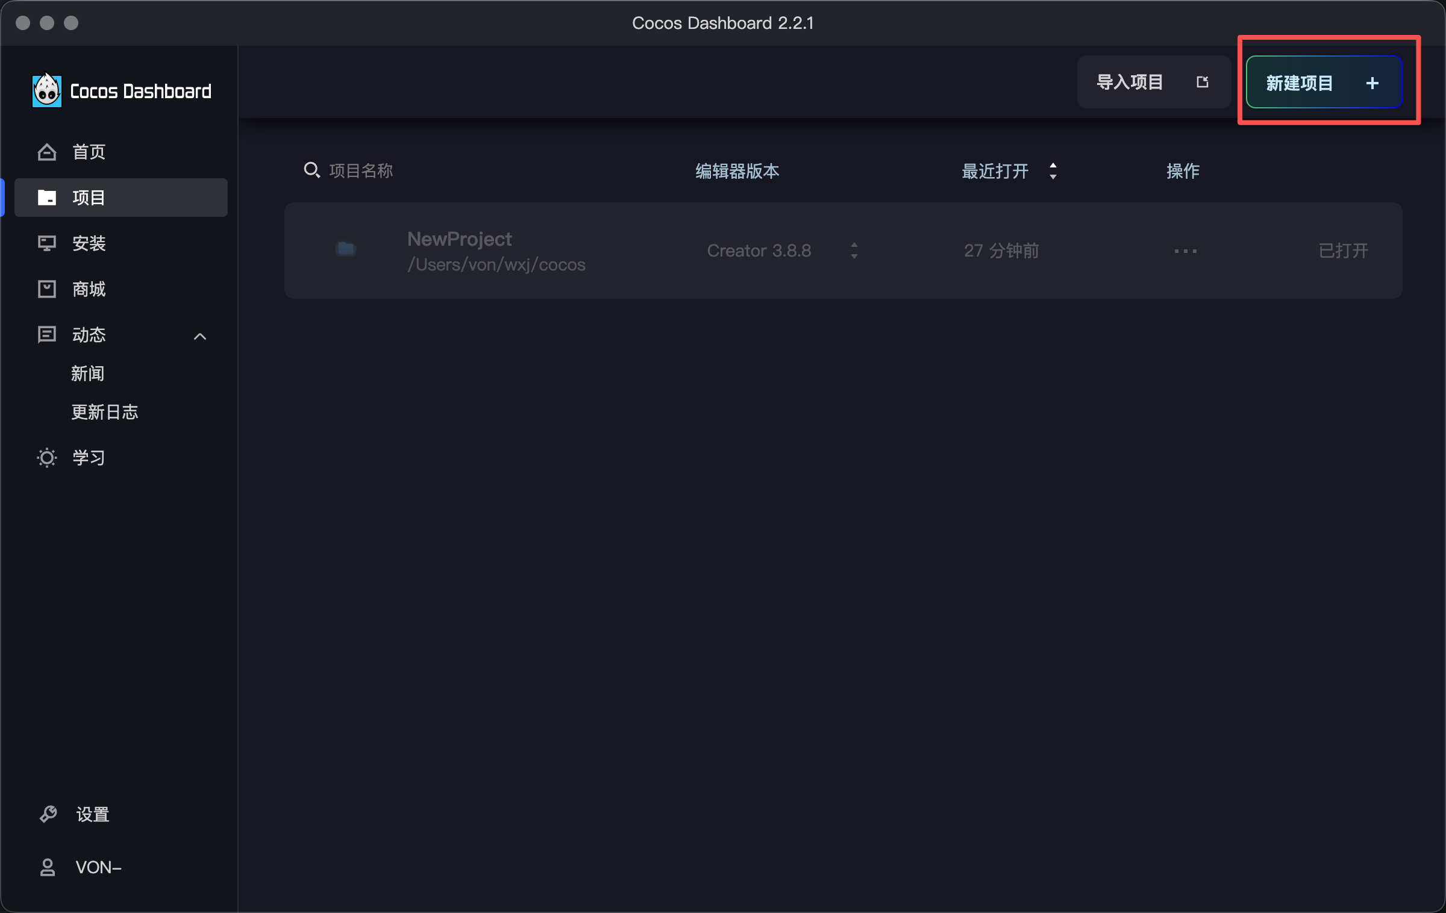This screenshot has width=1446, height=913.
Task: Collapse the 动态 section chevron
Action: (x=200, y=337)
